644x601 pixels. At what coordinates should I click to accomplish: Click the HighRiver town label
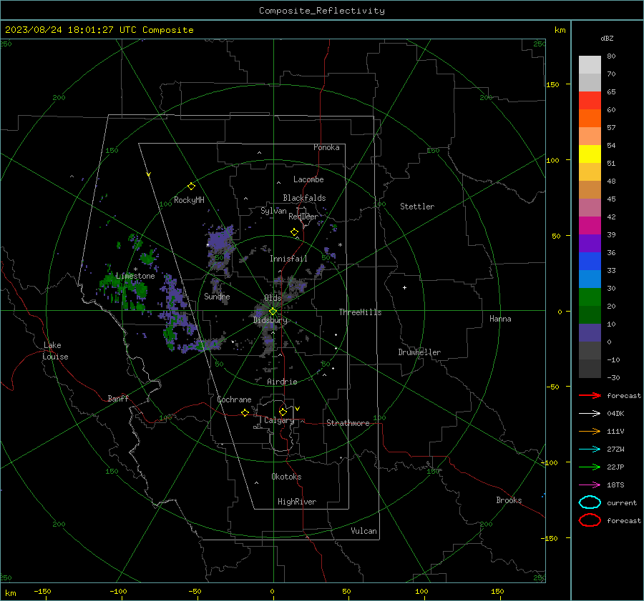click(x=297, y=502)
